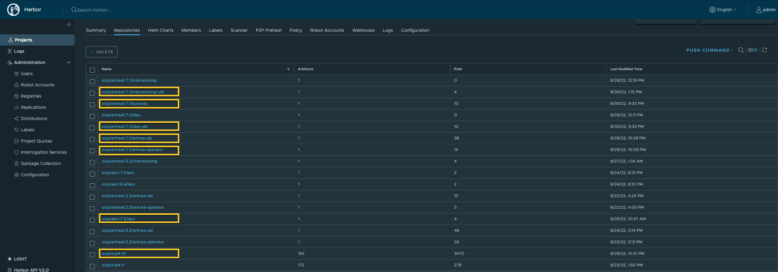Click the globe language icon
Image resolution: width=778 pixels, height=272 pixels.
(713, 10)
